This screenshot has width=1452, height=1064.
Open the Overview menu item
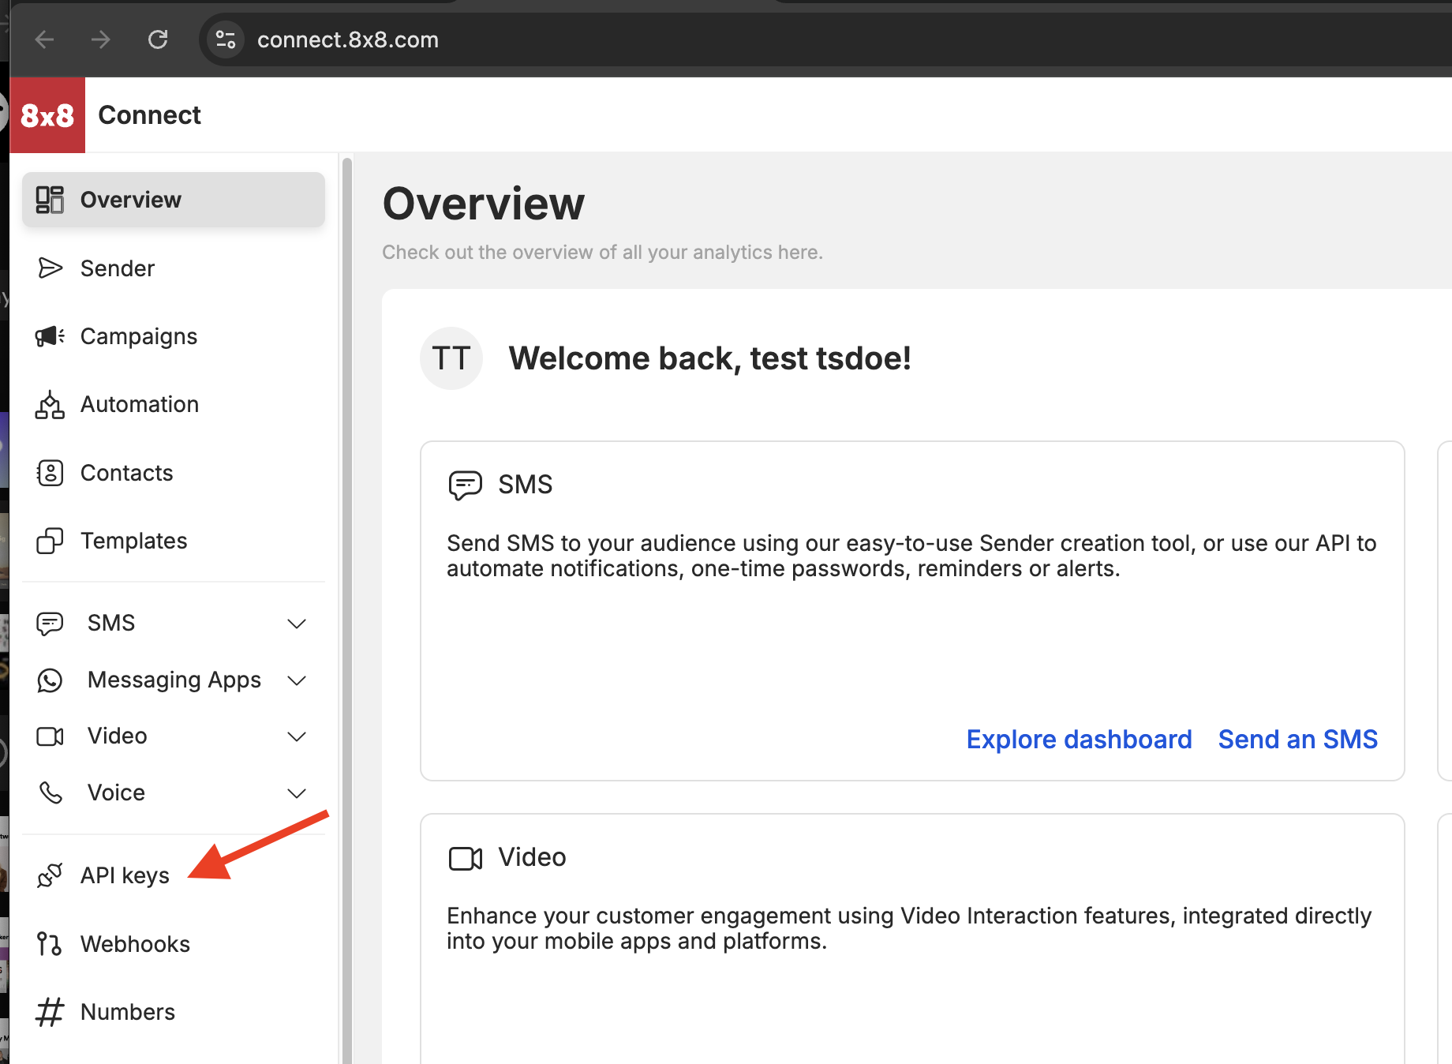point(174,200)
